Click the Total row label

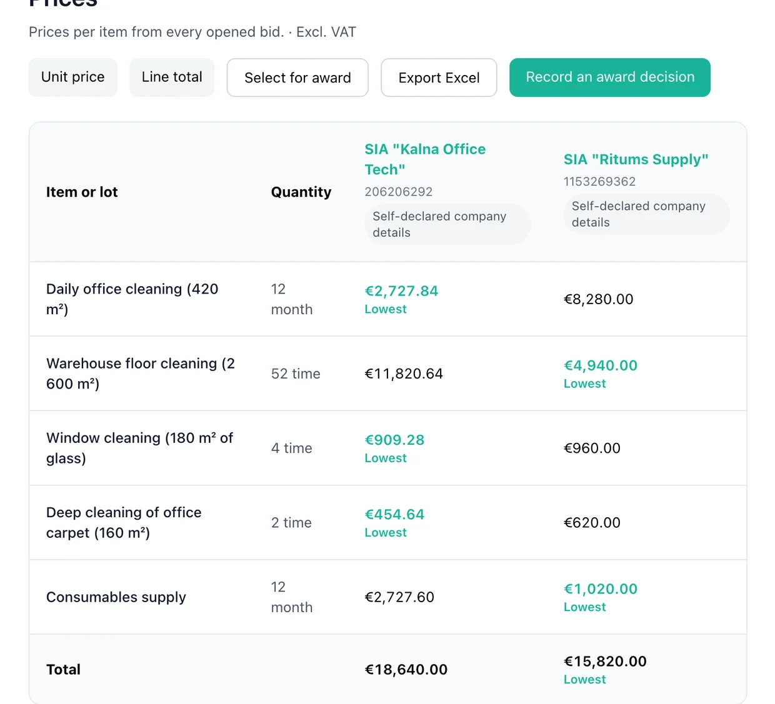pyautogui.click(x=63, y=670)
